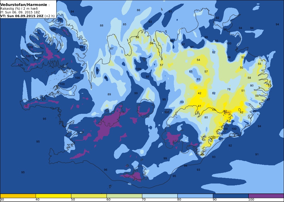This screenshot has width=284, height=202.
Task: Click the map value '87'
Action: coord(112,48)
